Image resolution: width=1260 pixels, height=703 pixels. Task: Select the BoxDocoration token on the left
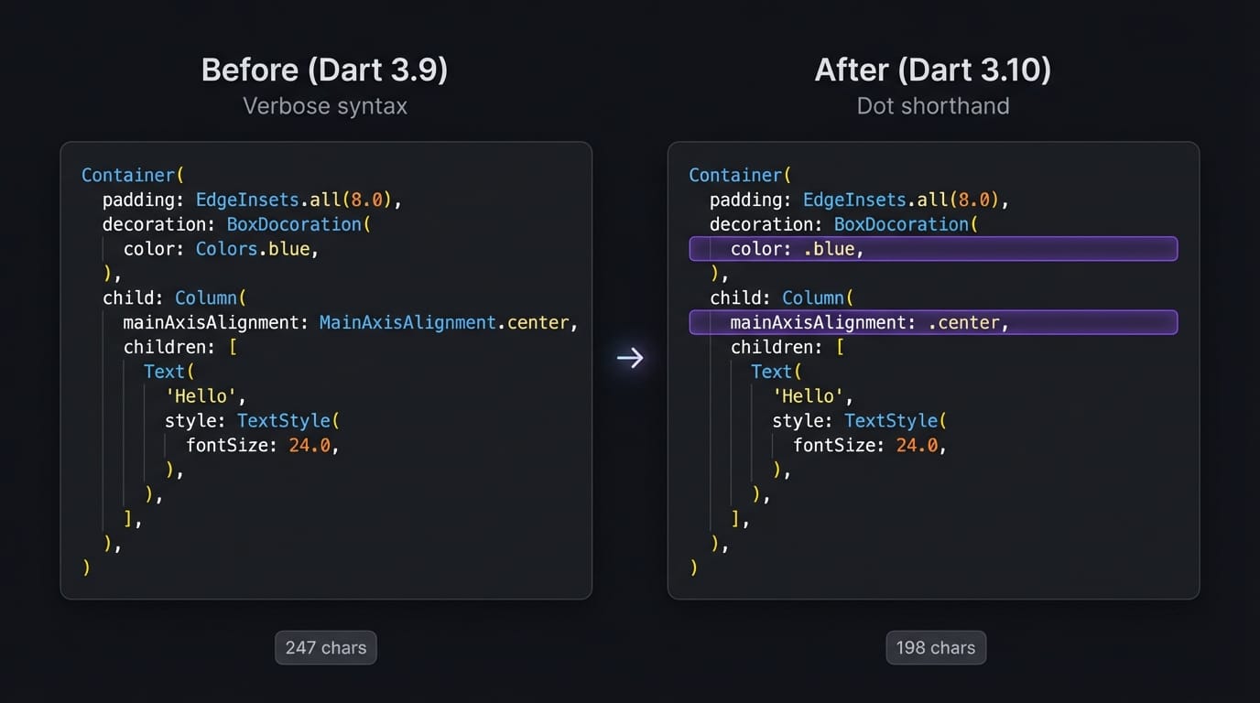[x=295, y=223]
